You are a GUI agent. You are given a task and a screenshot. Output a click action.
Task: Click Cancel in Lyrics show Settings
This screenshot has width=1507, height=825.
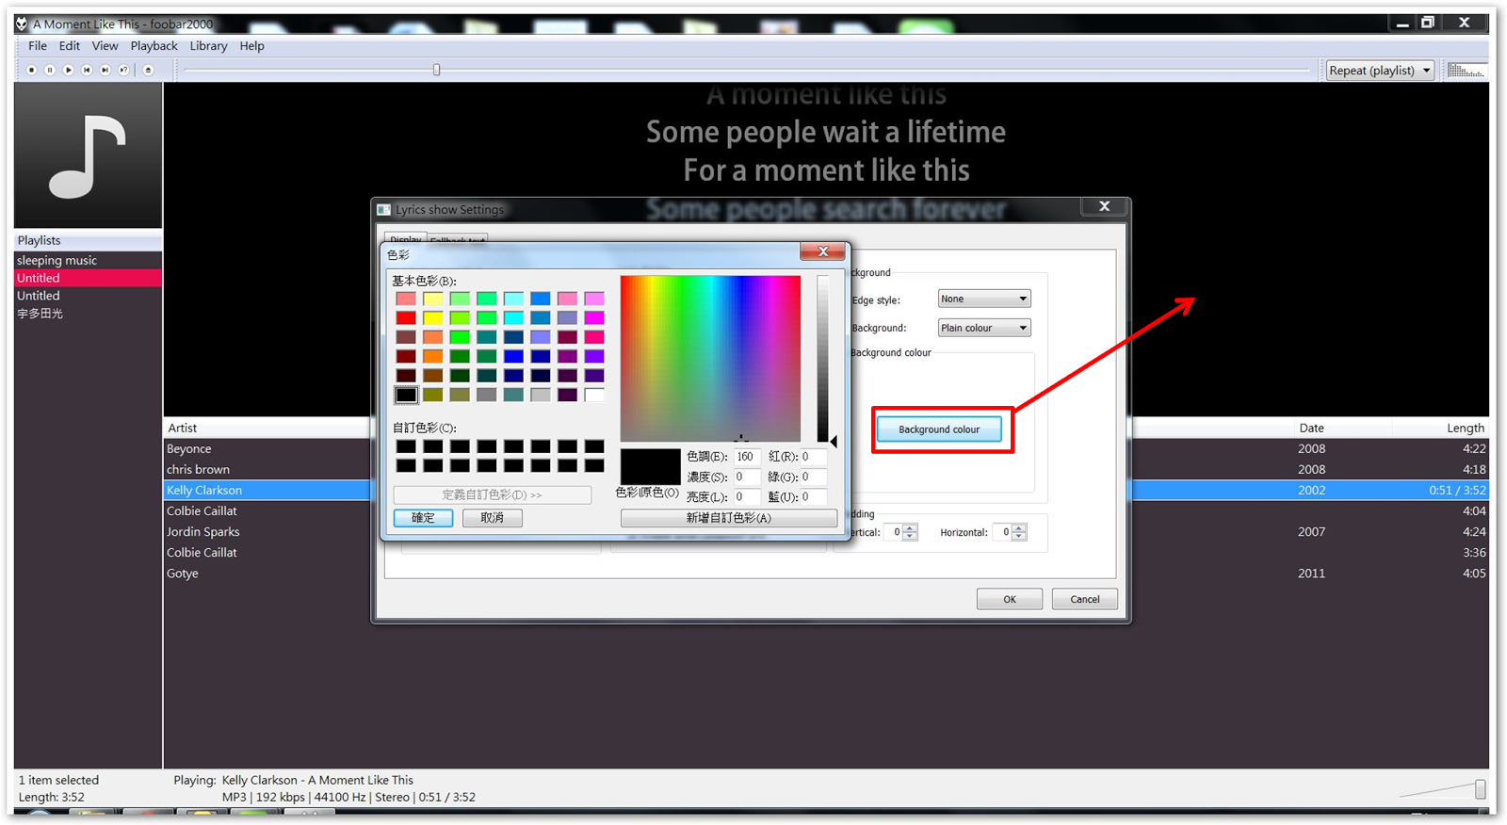[x=1084, y=599]
